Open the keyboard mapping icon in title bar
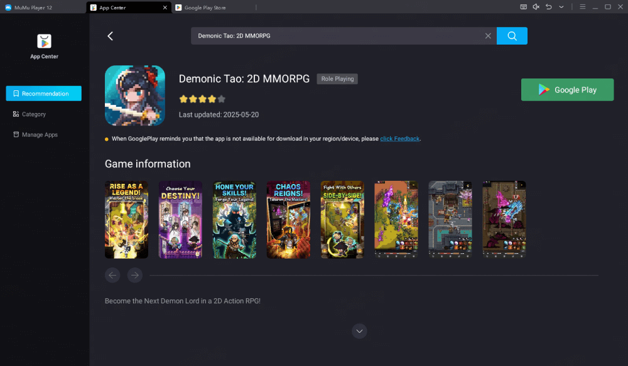Screen dimensions: 628x366 pos(524,7)
